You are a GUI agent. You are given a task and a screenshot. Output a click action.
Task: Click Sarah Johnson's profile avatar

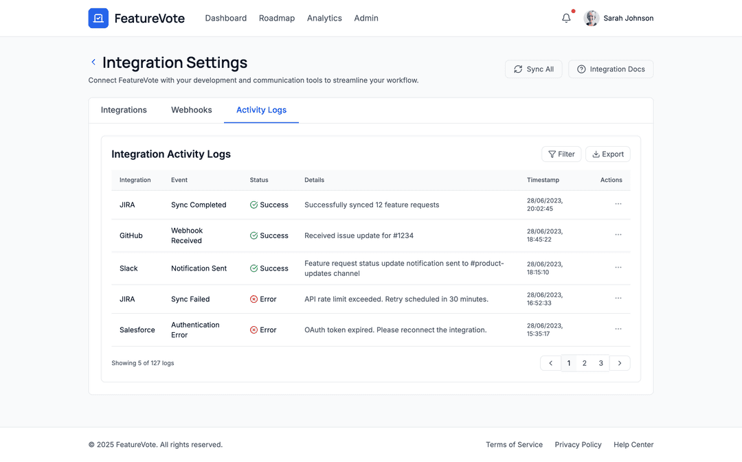(592, 19)
